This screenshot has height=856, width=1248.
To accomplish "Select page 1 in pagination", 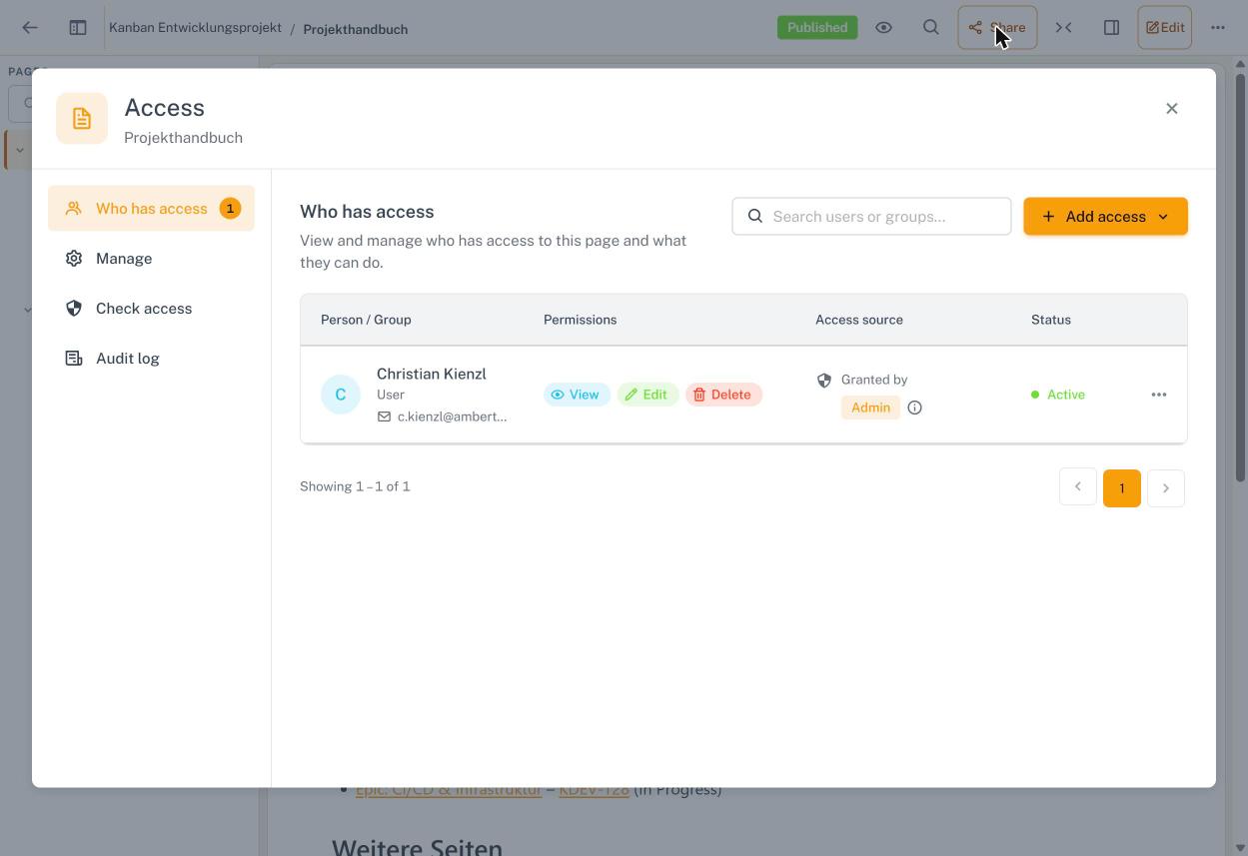I will click(1122, 488).
